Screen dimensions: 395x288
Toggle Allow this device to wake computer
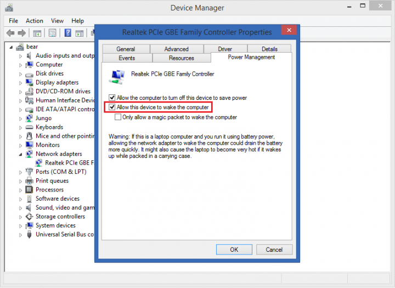coord(112,108)
